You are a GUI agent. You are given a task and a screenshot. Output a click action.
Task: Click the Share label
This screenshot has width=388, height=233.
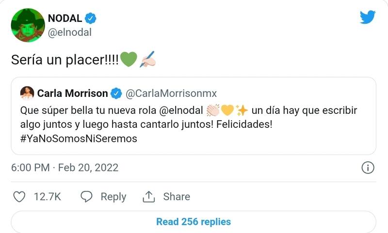177,197
